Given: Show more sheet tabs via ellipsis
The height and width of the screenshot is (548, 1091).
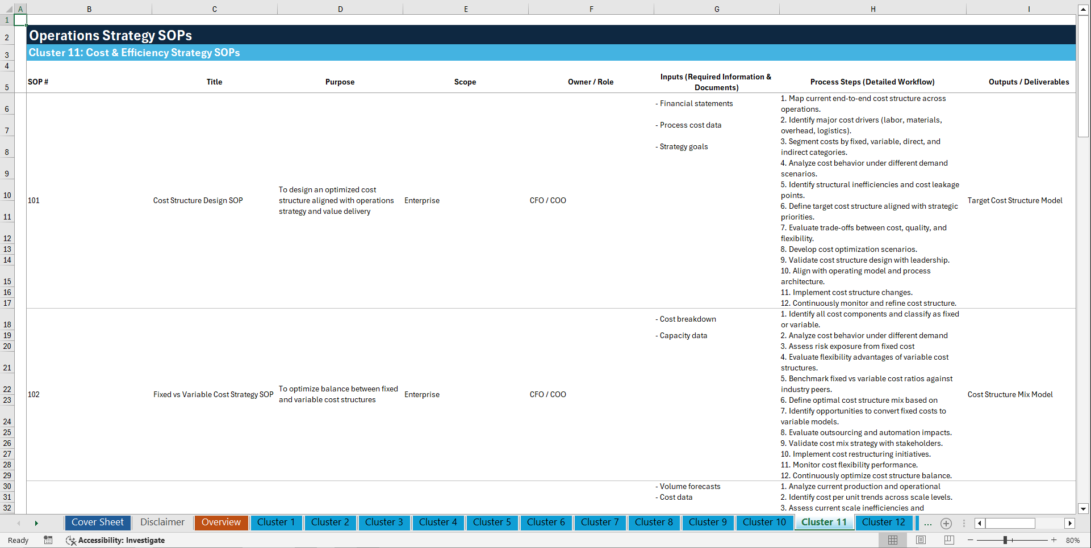Looking at the screenshot, I should tap(928, 523).
